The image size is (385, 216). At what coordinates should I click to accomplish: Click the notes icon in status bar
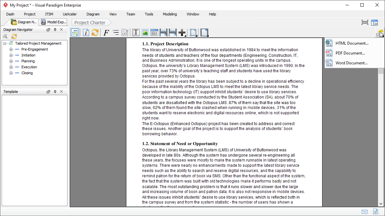coord(375,211)
